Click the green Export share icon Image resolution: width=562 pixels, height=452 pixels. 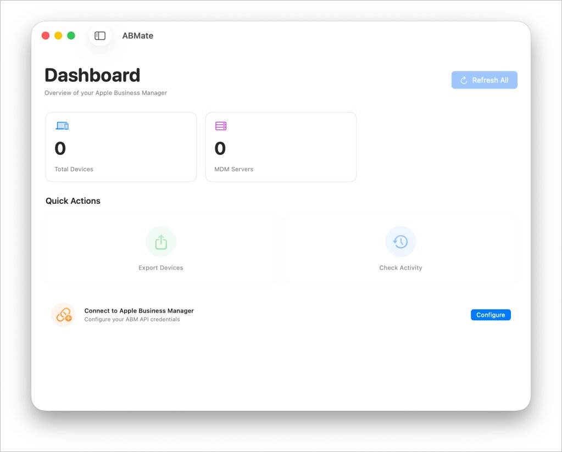tap(161, 242)
